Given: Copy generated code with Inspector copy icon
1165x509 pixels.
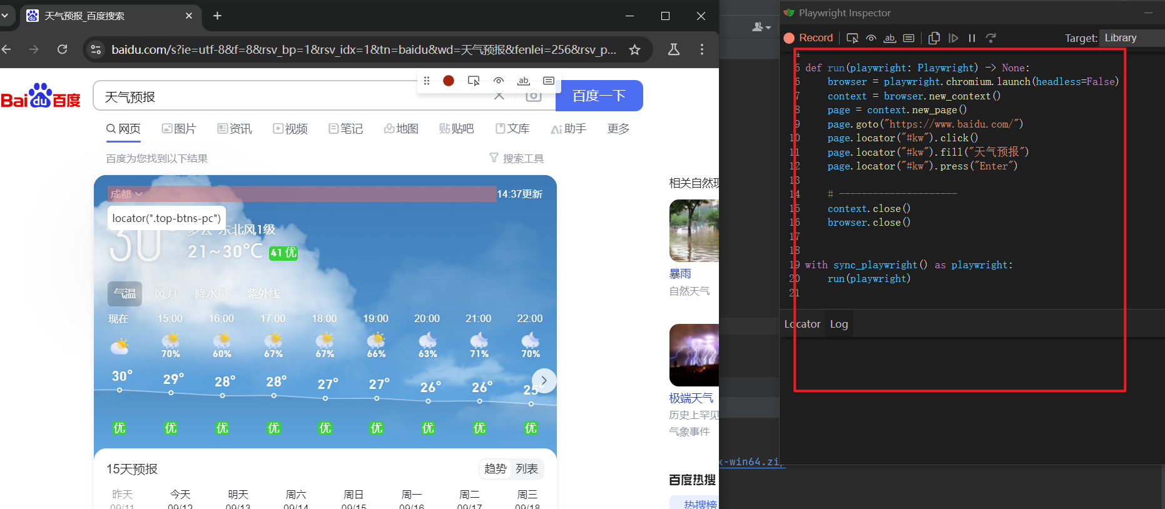Looking at the screenshot, I should 934,38.
